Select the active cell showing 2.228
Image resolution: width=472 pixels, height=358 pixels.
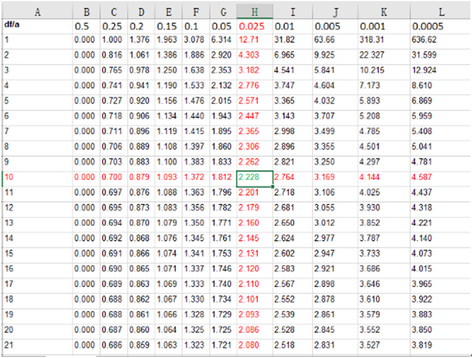[255, 178]
